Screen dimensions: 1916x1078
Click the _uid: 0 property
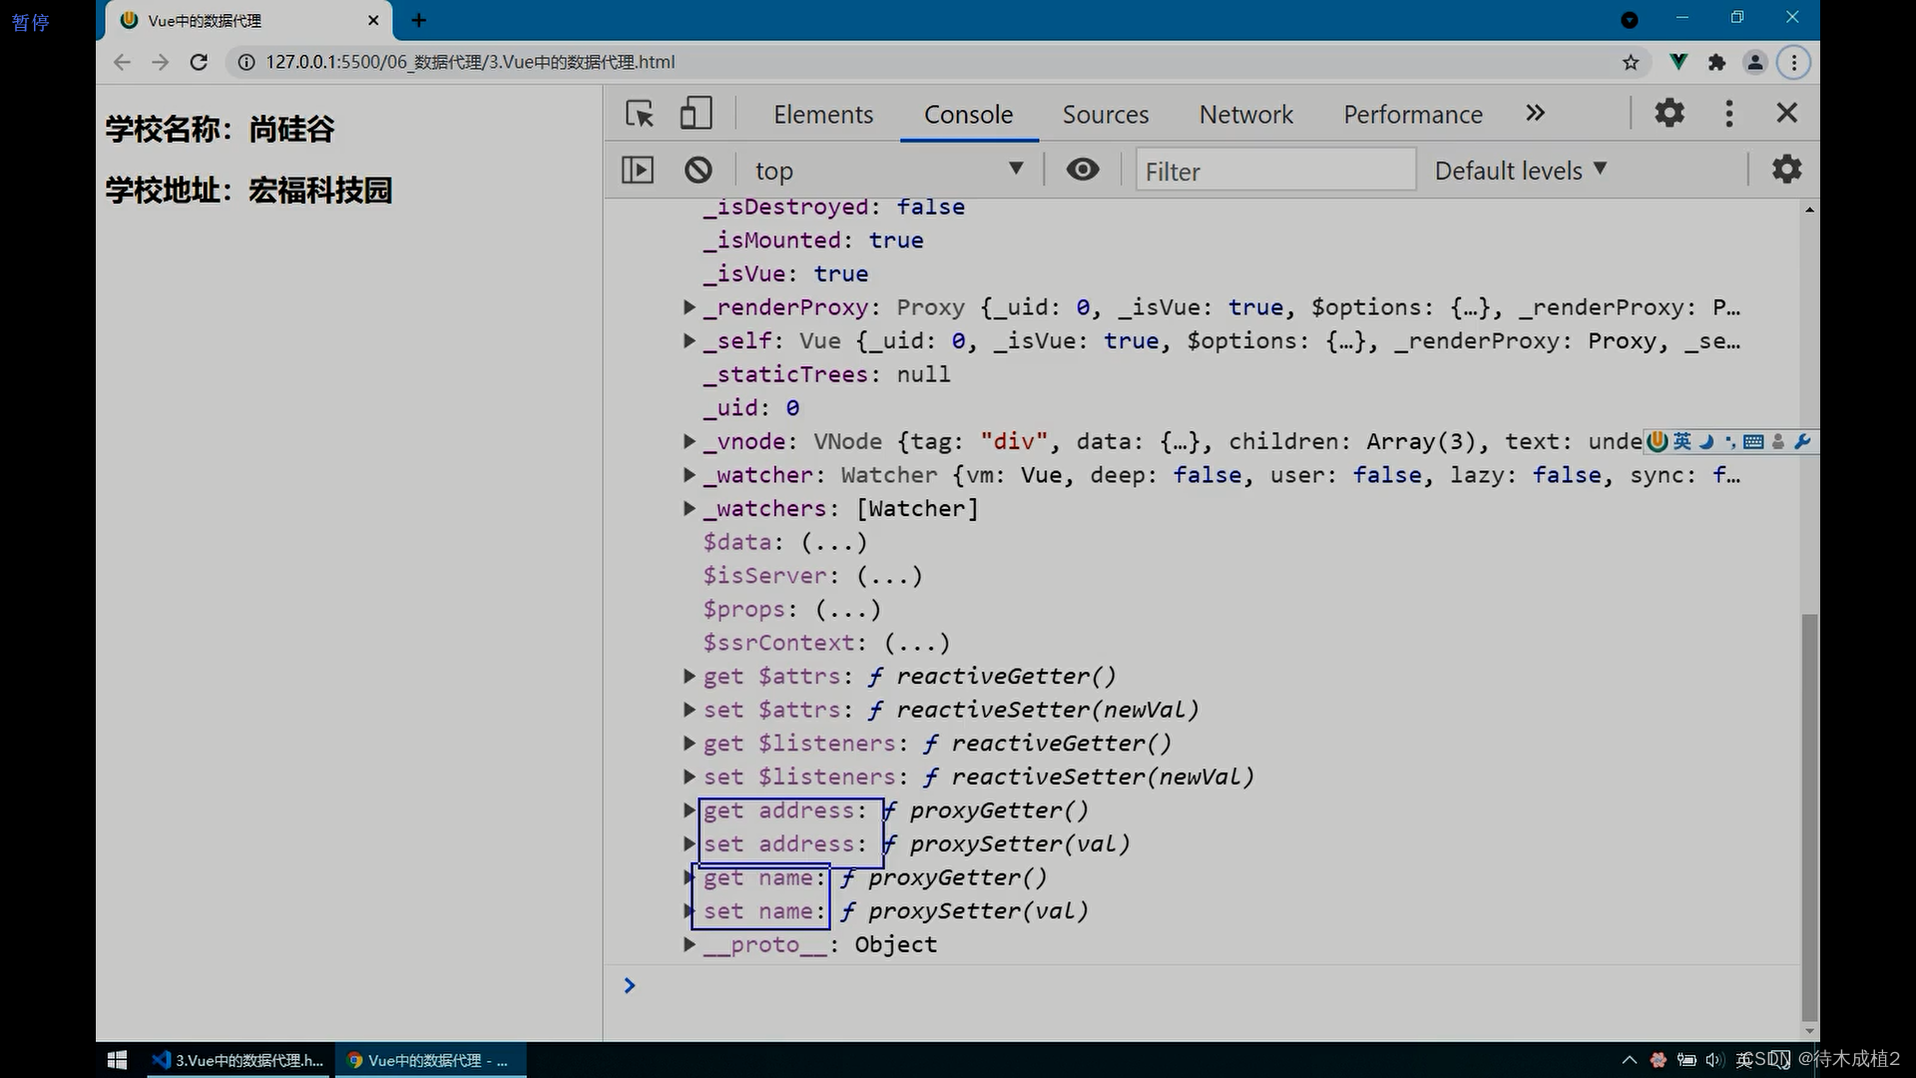click(x=751, y=408)
